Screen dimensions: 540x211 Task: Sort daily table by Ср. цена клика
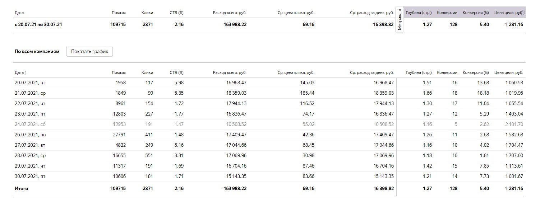tap(296, 73)
